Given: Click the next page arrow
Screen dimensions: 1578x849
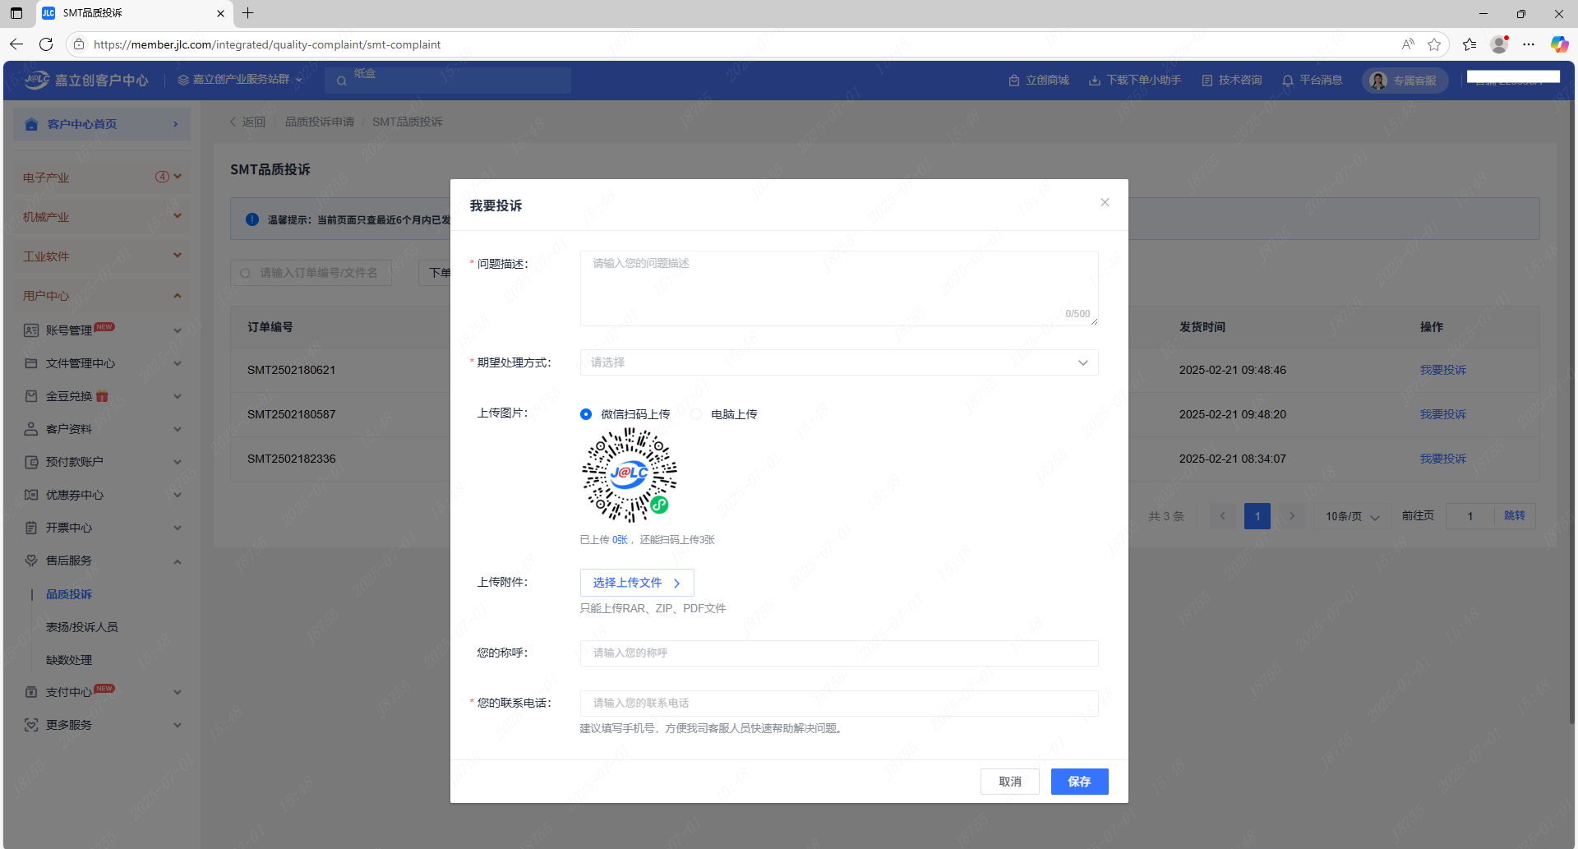Looking at the screenshot, I should tap(1292, 516).
